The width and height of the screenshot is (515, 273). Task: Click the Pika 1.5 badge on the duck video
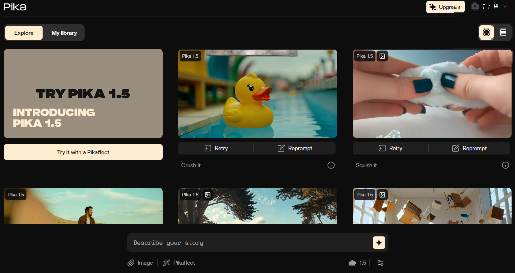(x=190, y=56)
